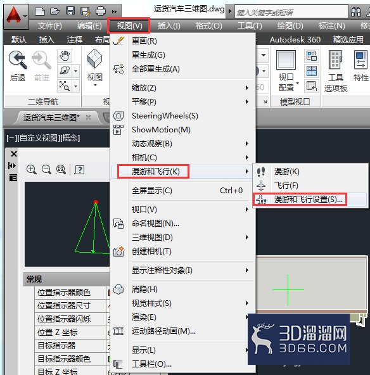Choose 重画(R) from the View menu
The height and width of the screenshot is (375, 370).
tap(182, 41)
